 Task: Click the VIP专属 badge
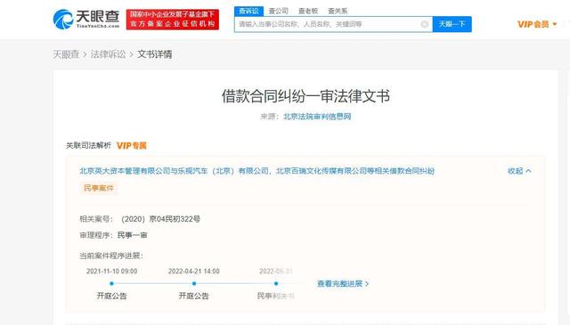(x=132, y=146)
